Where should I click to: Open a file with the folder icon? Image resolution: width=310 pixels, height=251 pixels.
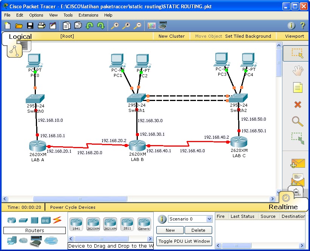click(19, 26)
